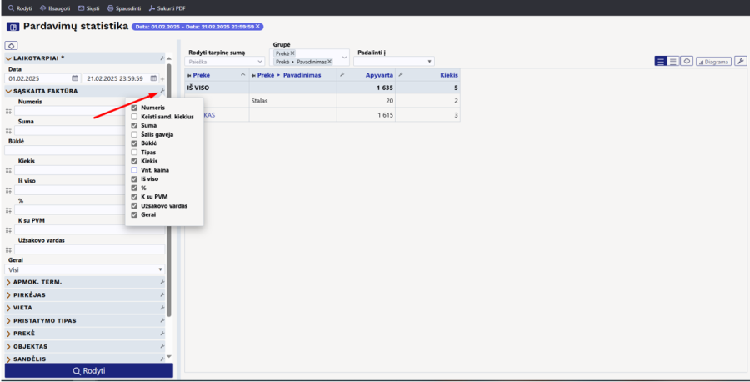The image size is (750, 382).
Task: Open the table settings wrench icon
Action: click(741, 62)
